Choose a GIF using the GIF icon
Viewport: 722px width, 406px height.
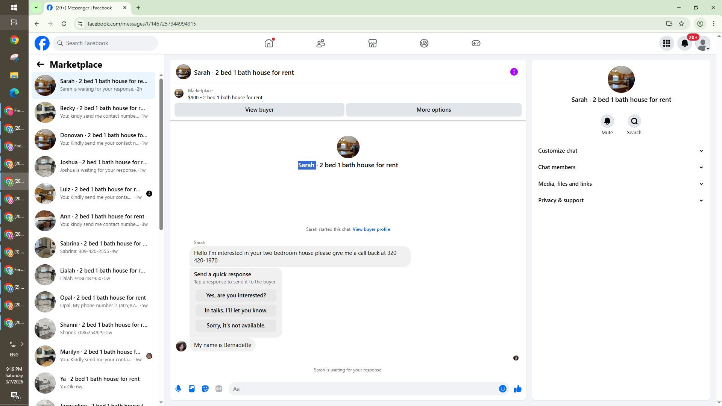pos(219,389)
